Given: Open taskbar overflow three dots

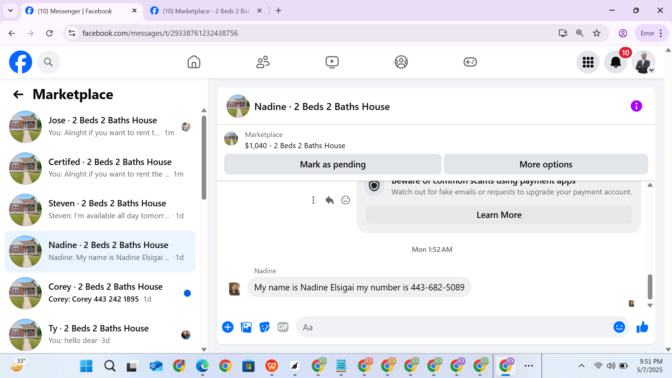Looking at the screenshot, I should coord(528,366).
